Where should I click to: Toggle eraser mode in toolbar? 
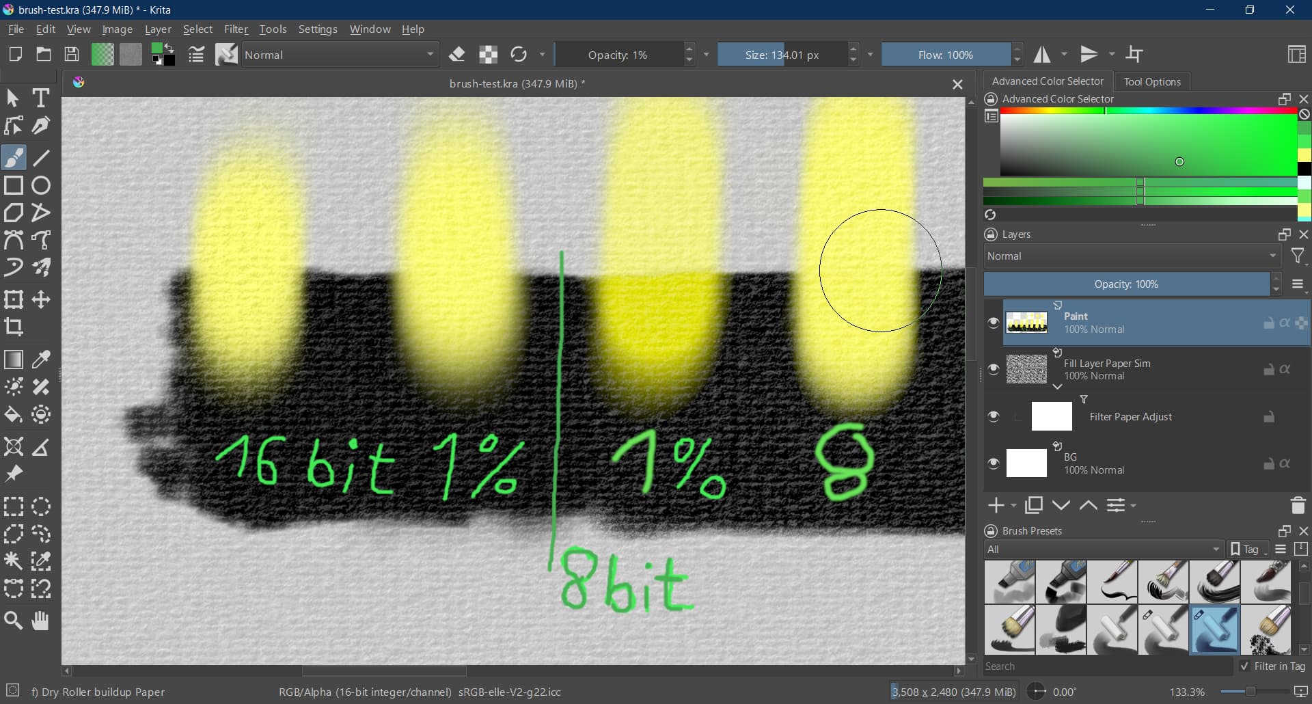tap(457, 55)
